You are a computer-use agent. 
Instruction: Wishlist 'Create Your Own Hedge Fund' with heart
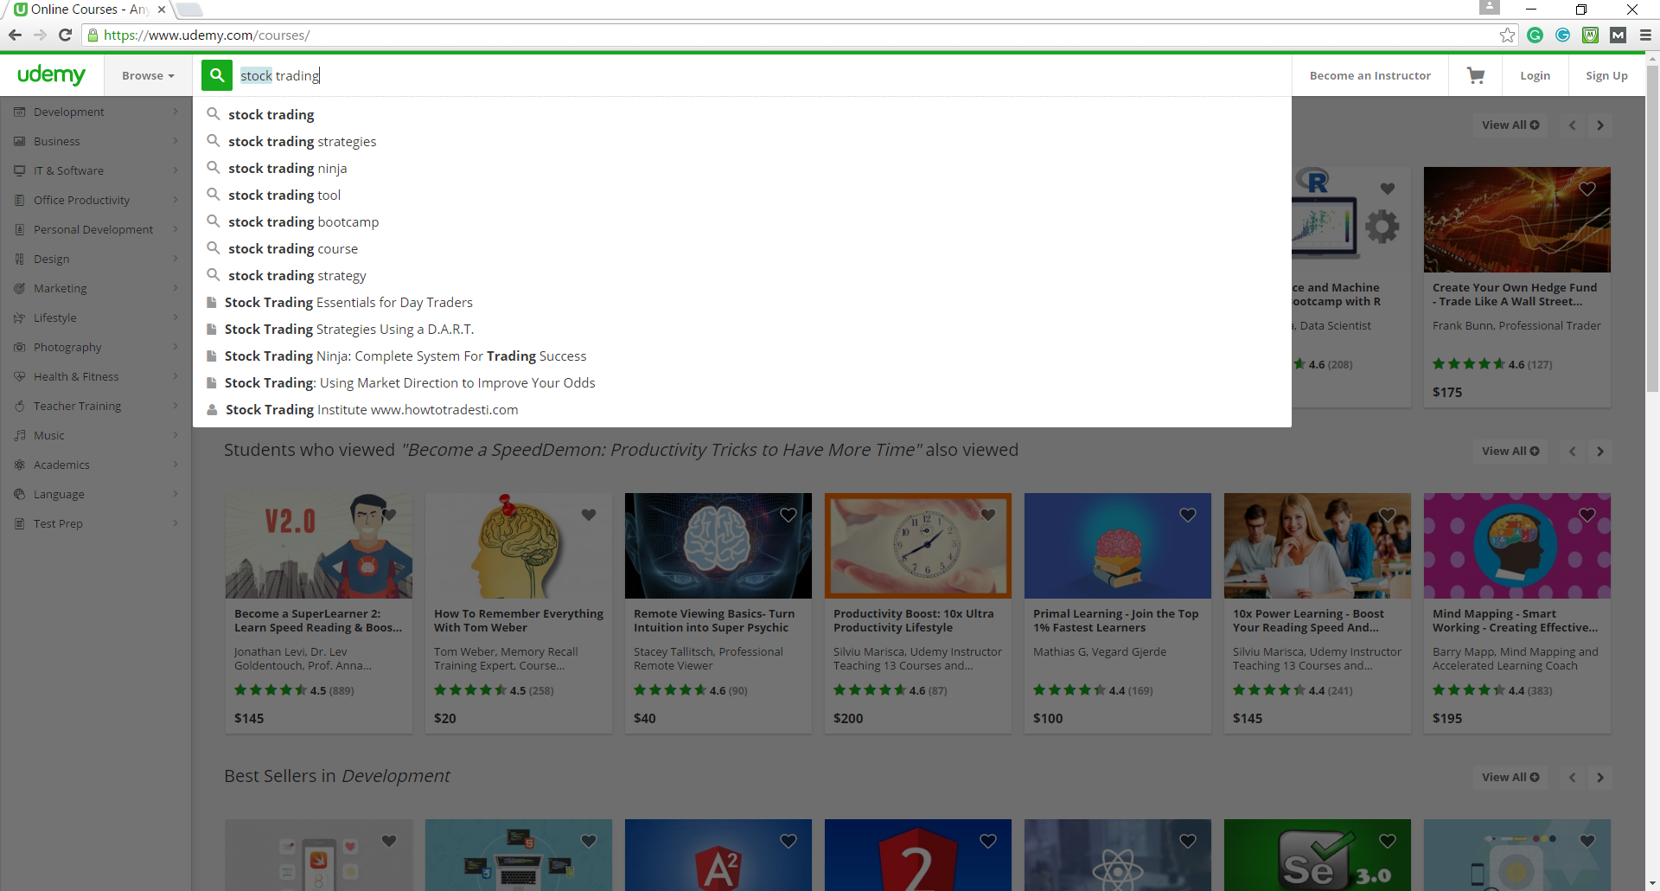tap(1587, 189)
